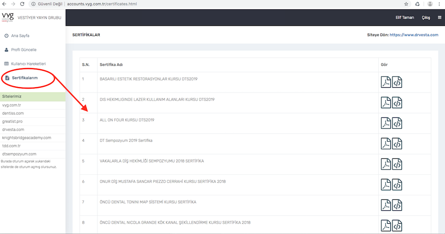
Task: Open the browser three-dot menu
Action: (439, 4)
